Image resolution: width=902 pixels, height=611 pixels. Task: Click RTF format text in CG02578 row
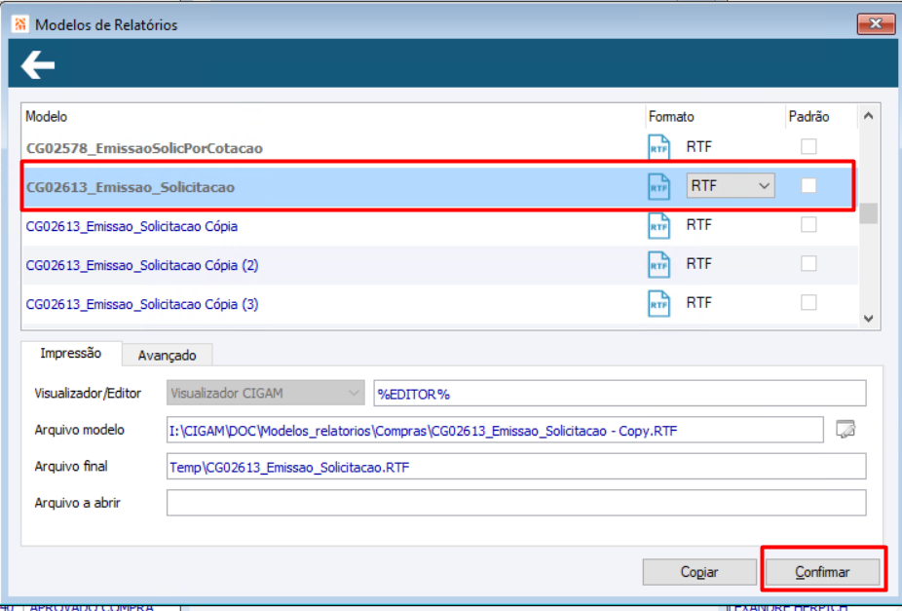click(699, 146)
